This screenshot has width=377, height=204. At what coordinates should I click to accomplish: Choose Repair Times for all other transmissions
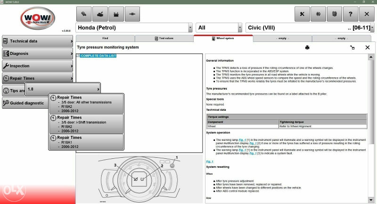(86, 104)
